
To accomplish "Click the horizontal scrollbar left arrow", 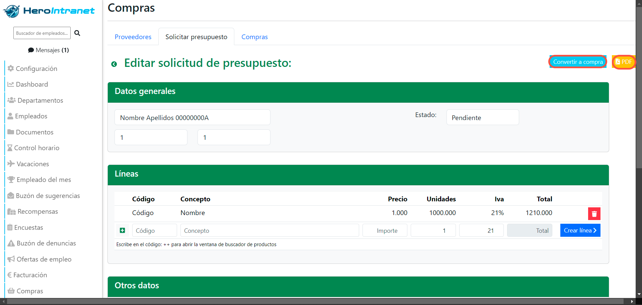I will coord(4,302).
